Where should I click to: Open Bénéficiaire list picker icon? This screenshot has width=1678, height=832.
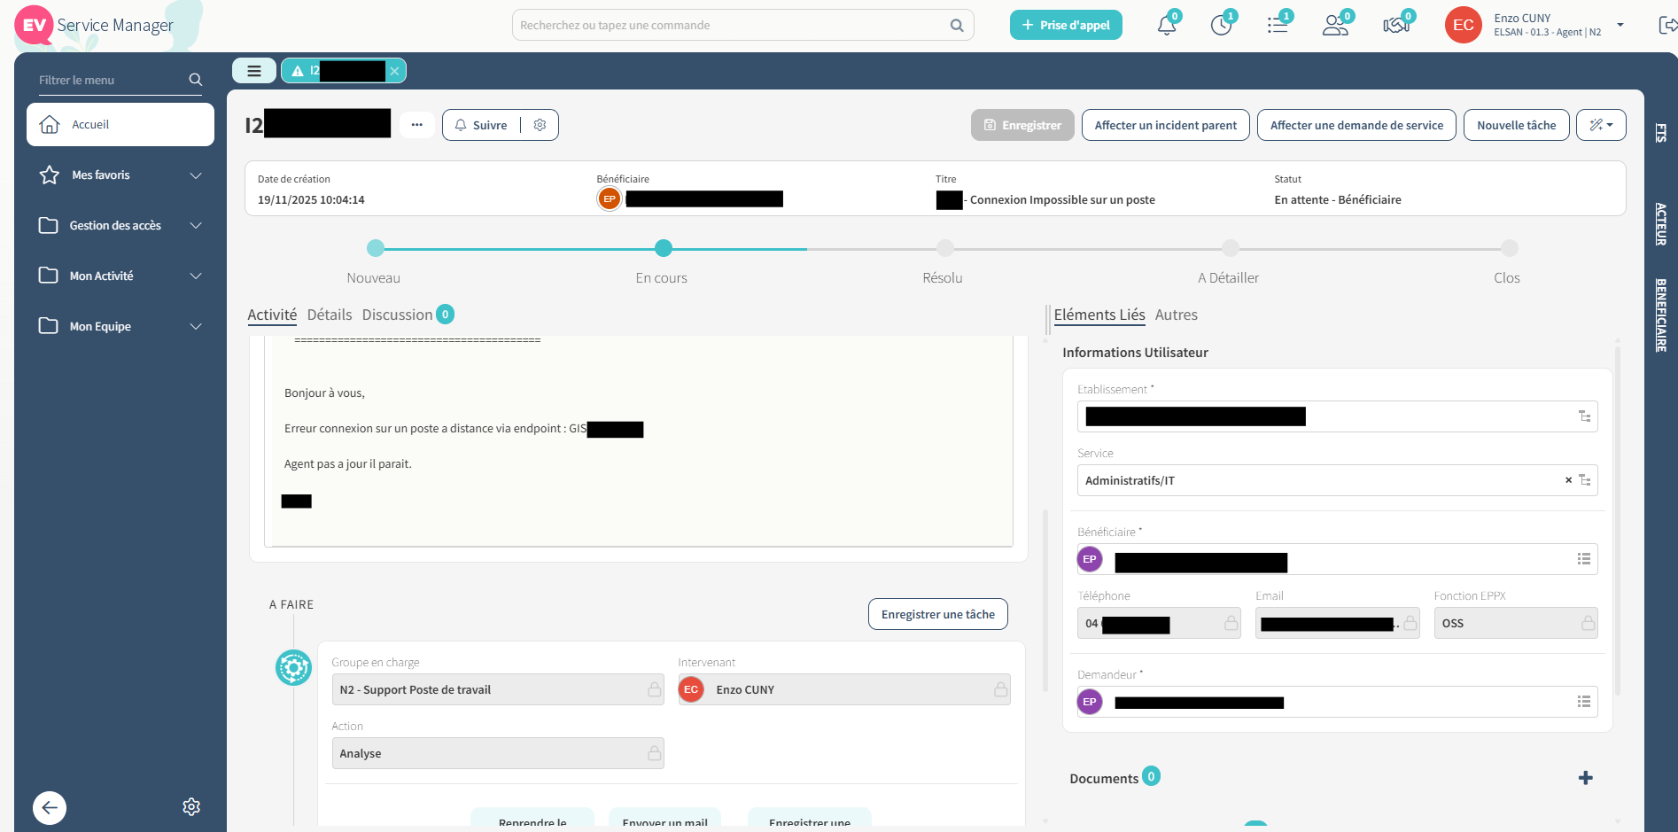1584,559
